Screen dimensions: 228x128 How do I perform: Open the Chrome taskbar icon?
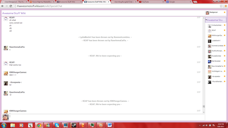[x=39, y=125]
